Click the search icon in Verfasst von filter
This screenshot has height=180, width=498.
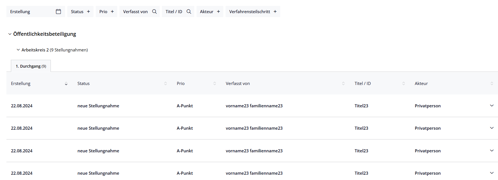point(154,11)
